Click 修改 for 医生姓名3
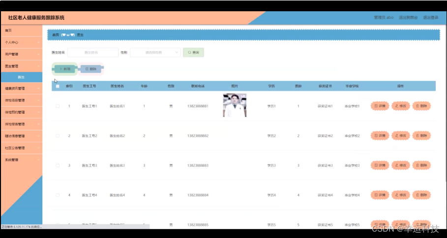447x238 pixels. 401,165
